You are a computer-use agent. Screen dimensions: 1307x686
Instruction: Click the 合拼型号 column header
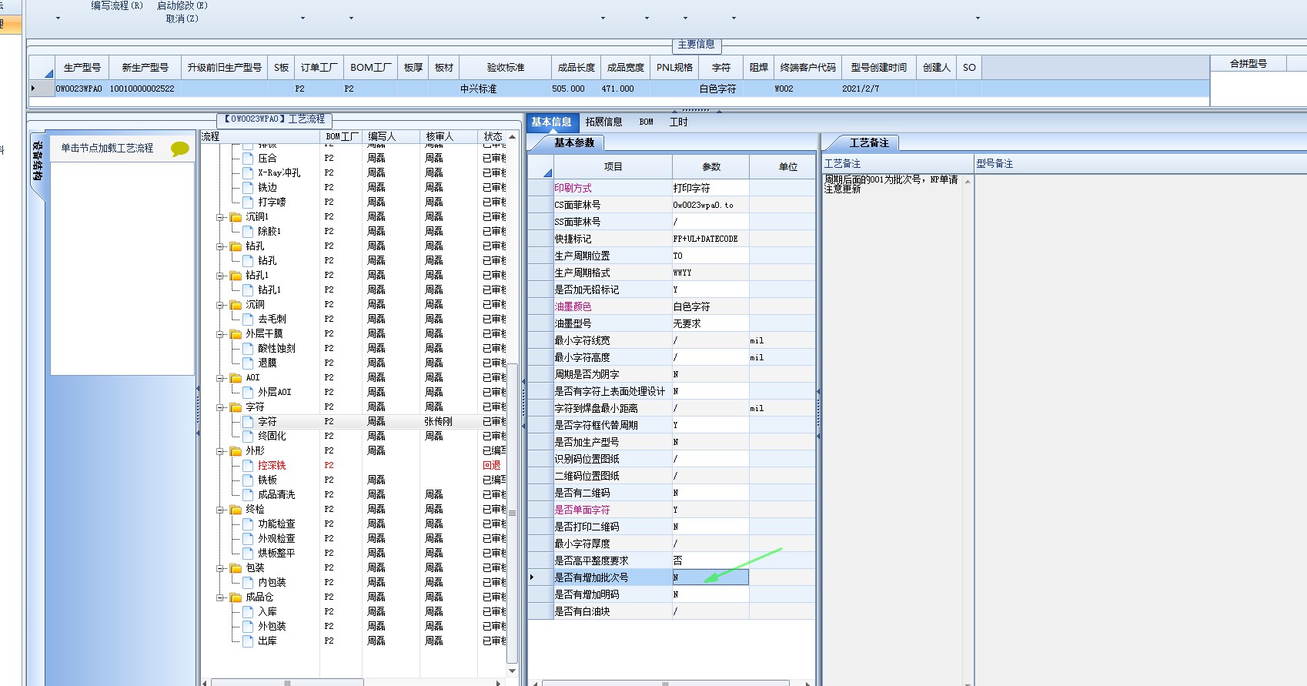[1249, 64]
